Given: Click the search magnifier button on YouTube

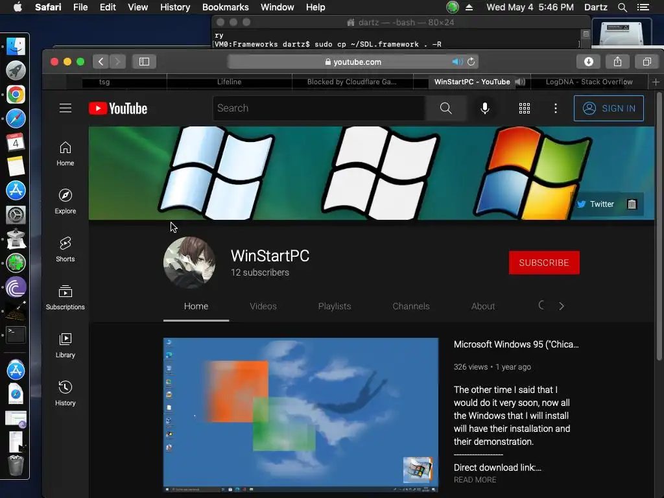Looking at the screenshot, I should coord(445,108).
